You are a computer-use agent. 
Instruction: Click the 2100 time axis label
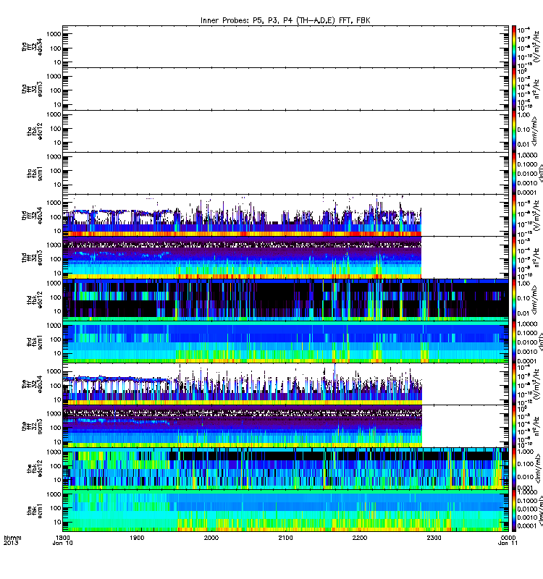285,538
